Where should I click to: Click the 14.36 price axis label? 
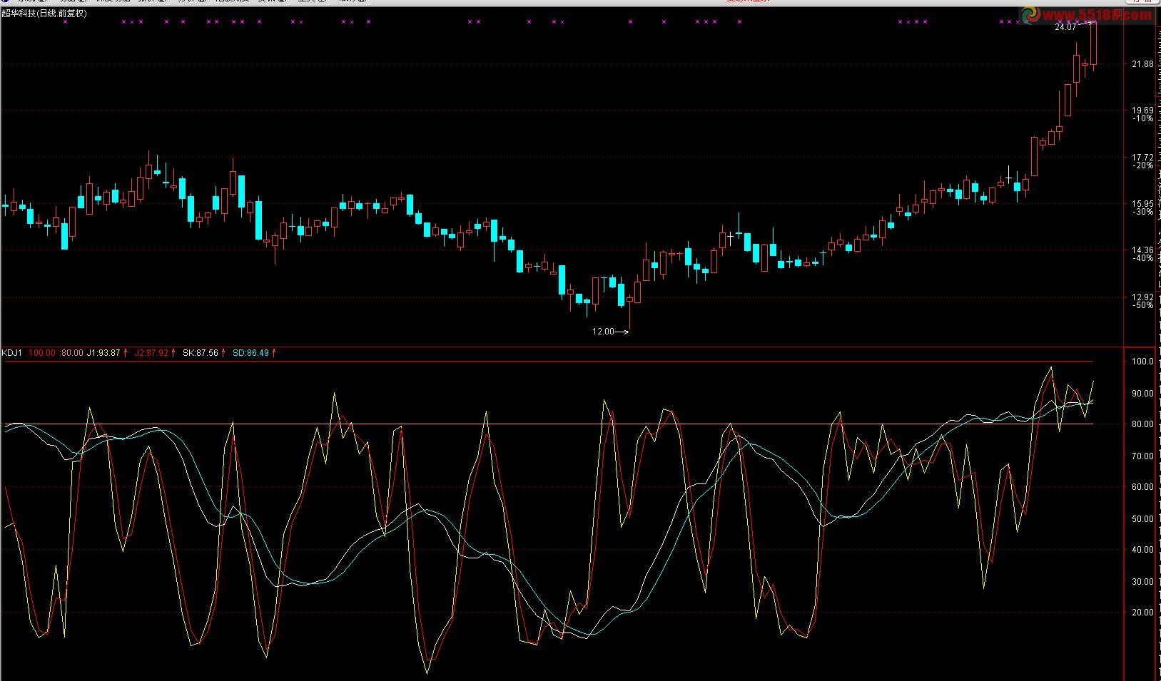(x=1142, y=250)
